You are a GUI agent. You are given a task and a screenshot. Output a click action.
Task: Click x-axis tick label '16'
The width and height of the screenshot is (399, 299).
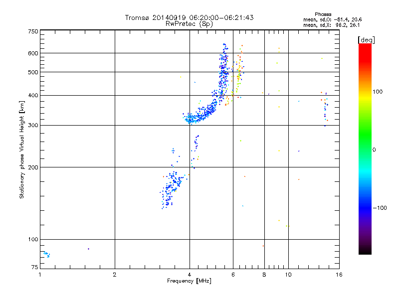tap(339, 275)
